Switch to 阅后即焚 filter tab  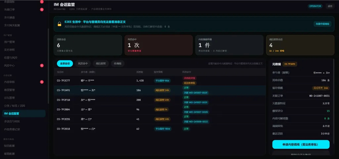101,64
